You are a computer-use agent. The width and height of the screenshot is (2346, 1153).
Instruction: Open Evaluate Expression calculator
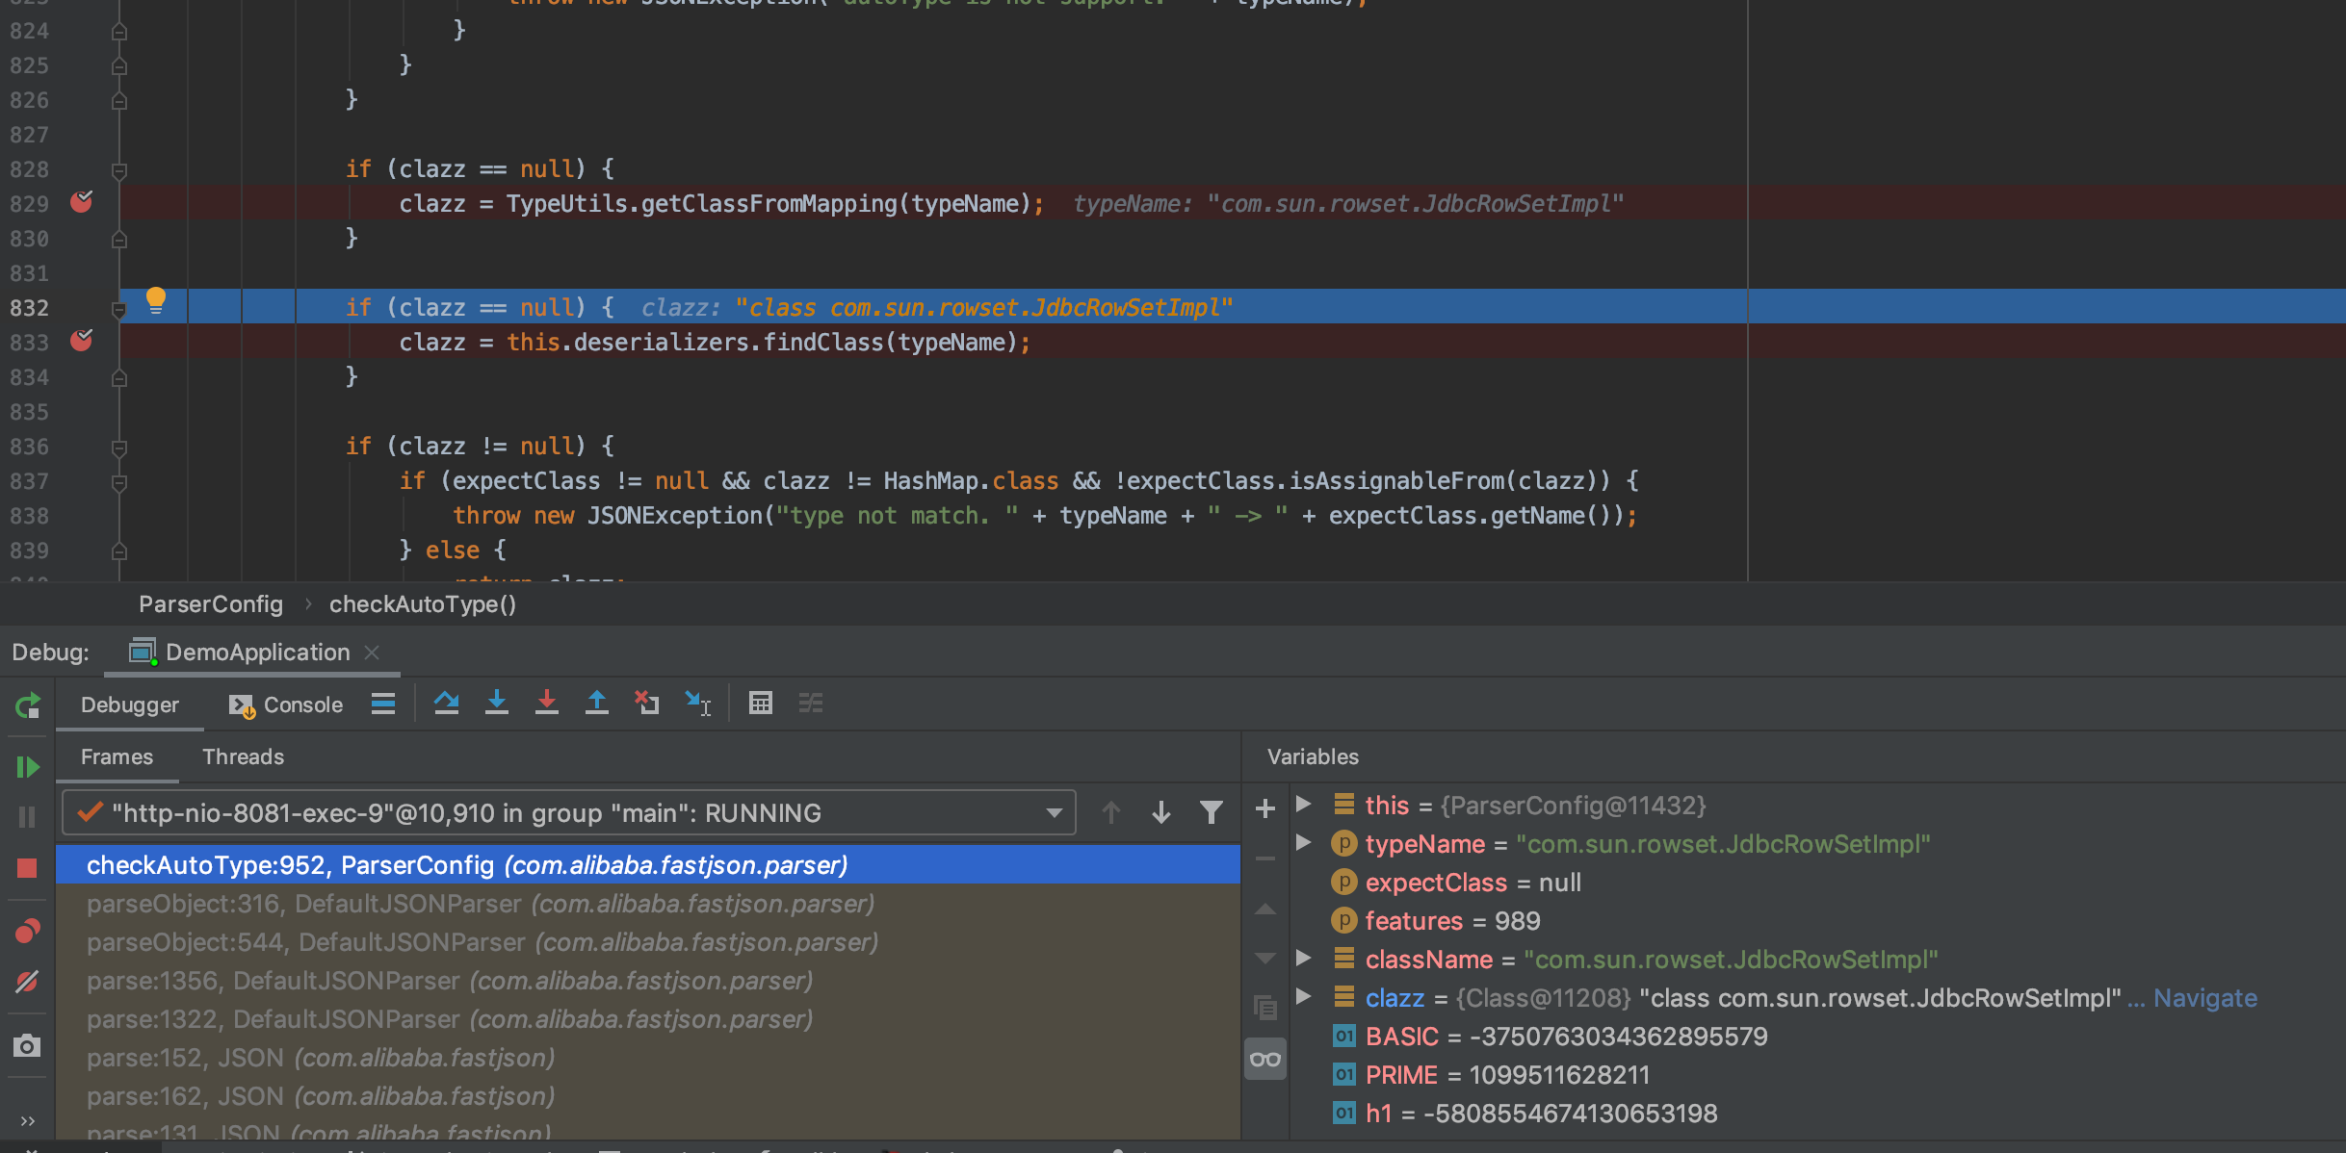point(760,704)
